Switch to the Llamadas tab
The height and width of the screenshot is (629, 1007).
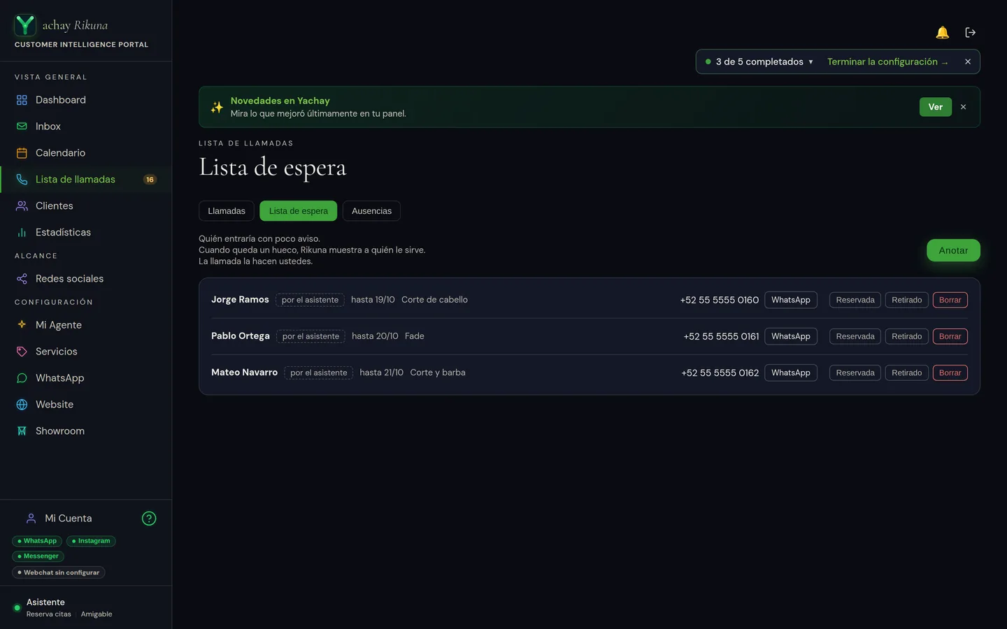coord(227,211)
